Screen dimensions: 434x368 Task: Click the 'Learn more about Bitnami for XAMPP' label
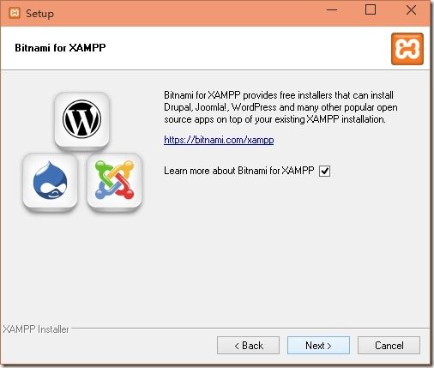(x=239, y=171)
